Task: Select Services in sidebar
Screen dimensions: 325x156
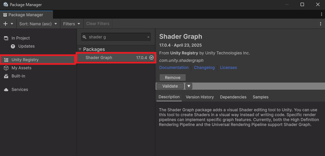Action: click(x=20, y=89)
